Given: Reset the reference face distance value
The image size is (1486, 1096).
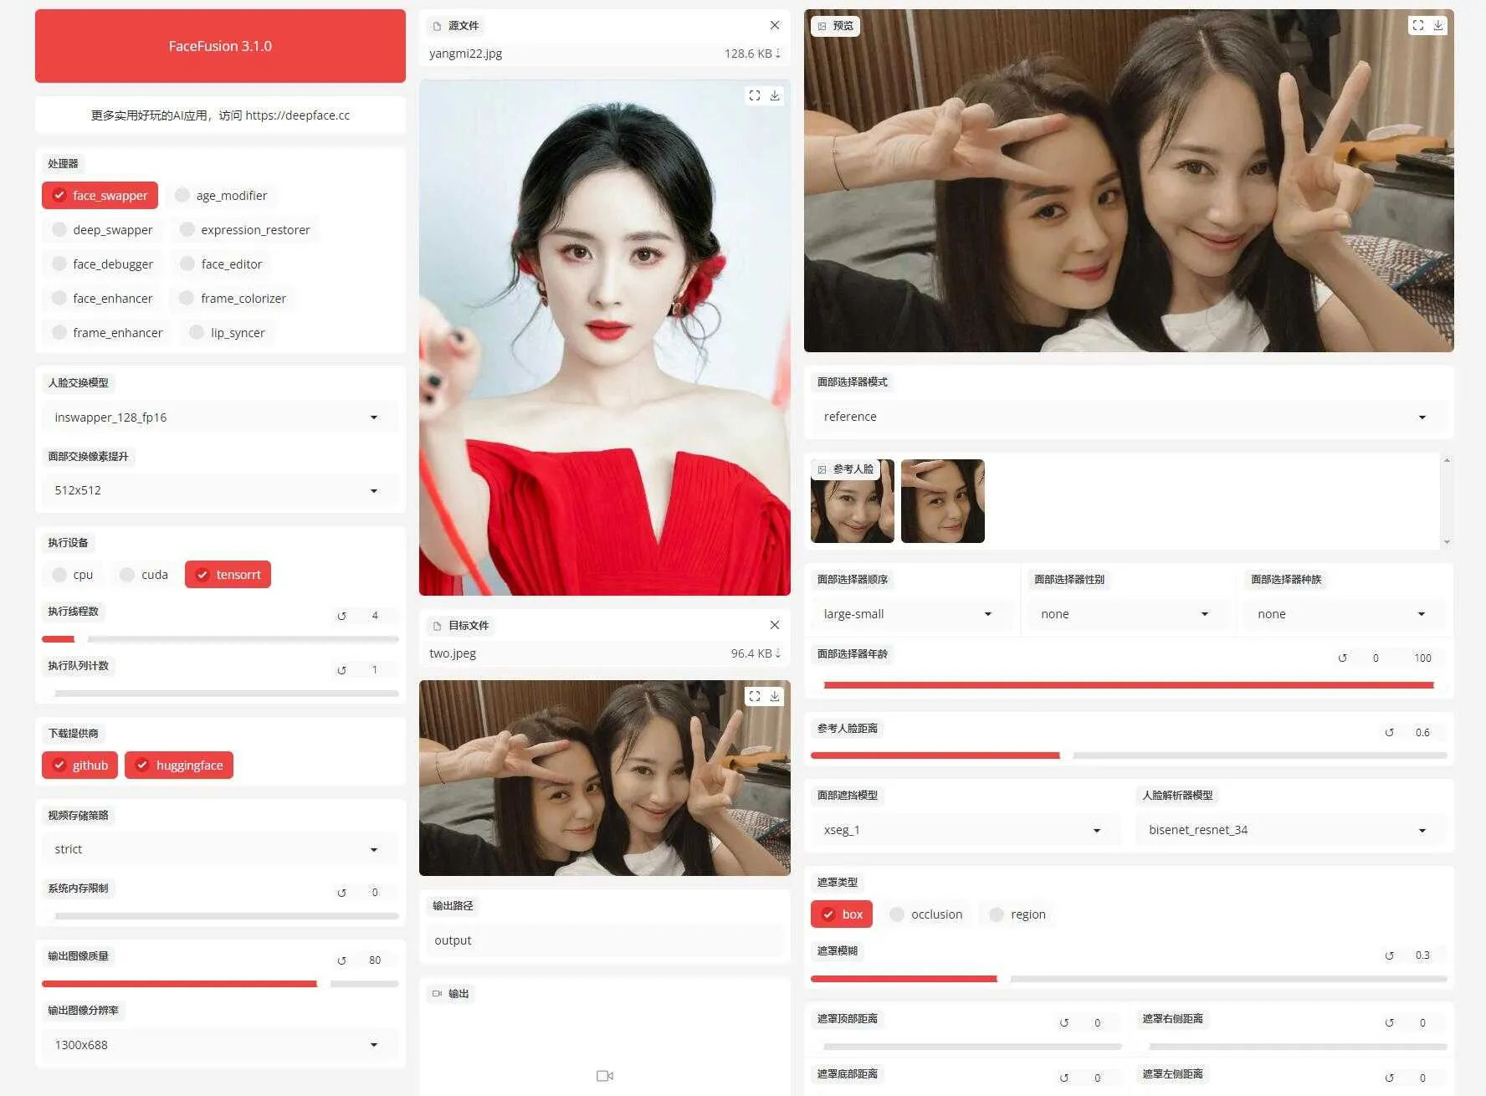Looking at the screenshot, I should (x=1389, y=732).
